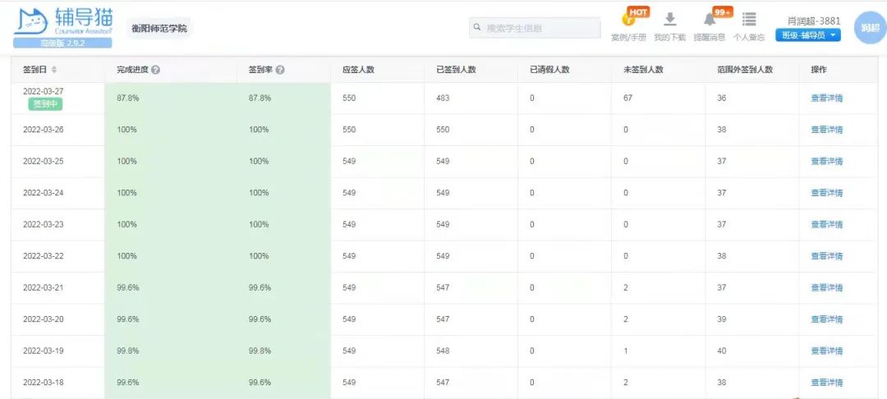The height and width of the screenshot is (399, 887).
Task: Open 提醒消息 bell notifications
Action: (x=710, y=20)
